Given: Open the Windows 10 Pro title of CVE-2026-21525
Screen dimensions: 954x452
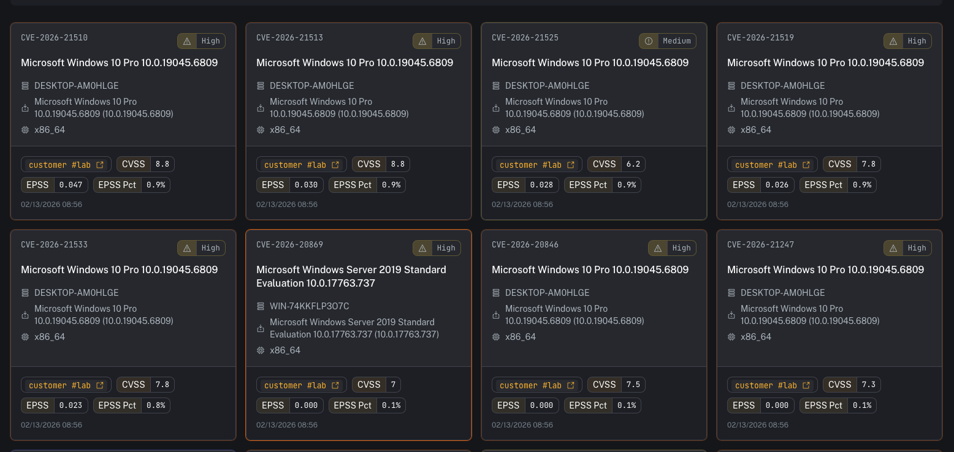Looking at the screenshot, I should (x=590, y=62).
